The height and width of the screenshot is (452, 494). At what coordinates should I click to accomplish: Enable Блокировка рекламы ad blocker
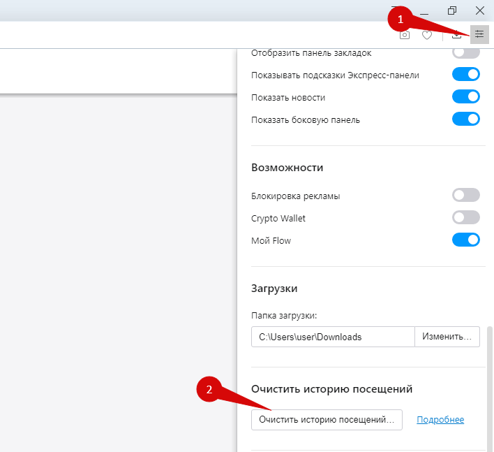(466, 195)
